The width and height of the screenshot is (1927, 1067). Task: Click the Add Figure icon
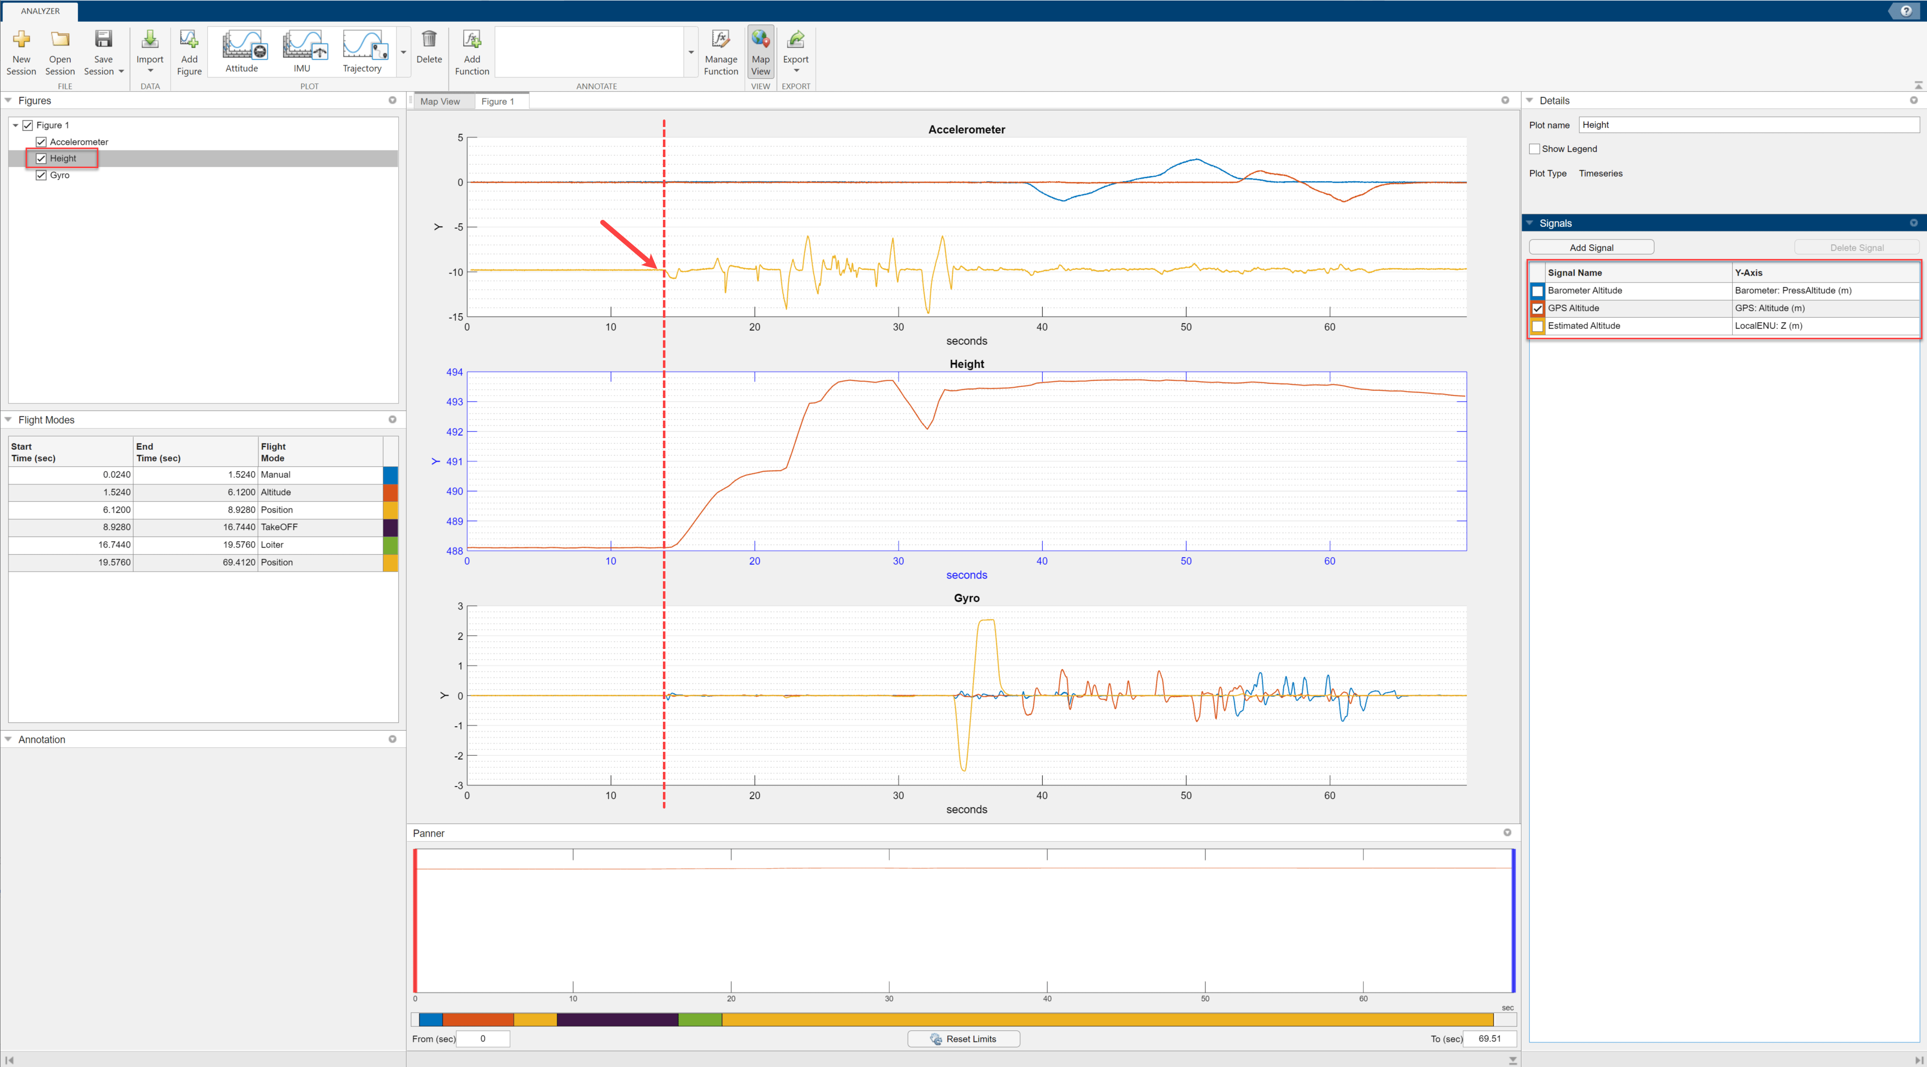click(189, 40)
